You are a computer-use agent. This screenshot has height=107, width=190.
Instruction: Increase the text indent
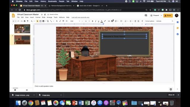(x=138, y=21)
